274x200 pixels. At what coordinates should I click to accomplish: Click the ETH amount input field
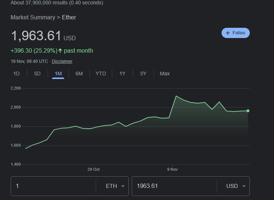pos(53,186)
